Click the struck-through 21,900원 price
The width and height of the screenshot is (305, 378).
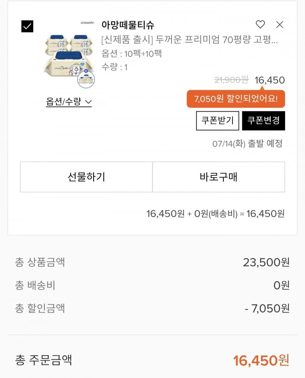pyautogui.click(x=231, y=80)
